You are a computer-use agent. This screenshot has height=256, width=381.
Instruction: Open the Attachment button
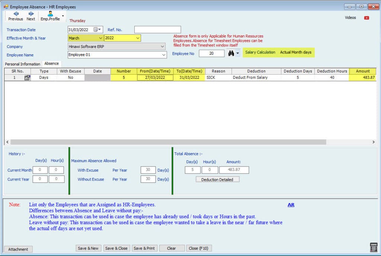tap(18, 249)
